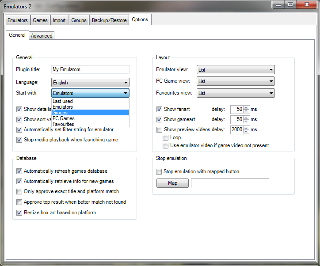
Task: Increase the Show fanart delay value
Action: pyautogui.click(x=246, y=107)
